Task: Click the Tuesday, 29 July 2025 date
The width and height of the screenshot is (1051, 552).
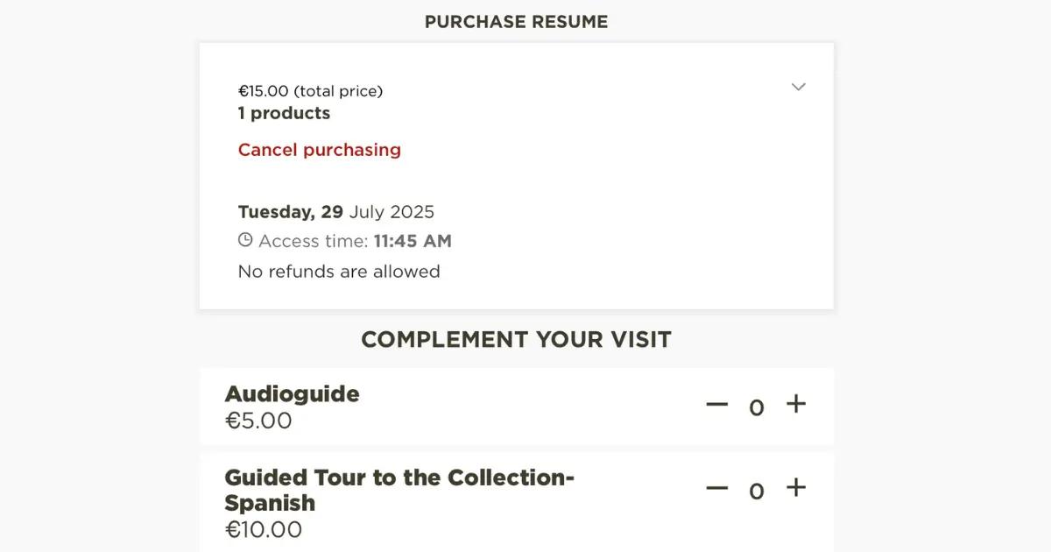Action: (x=336, y=211)
